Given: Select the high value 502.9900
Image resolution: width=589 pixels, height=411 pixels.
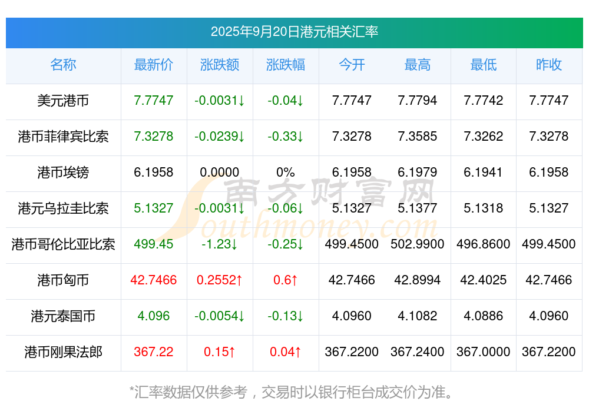Looking at the screenshot, I should tap(418, 244).
